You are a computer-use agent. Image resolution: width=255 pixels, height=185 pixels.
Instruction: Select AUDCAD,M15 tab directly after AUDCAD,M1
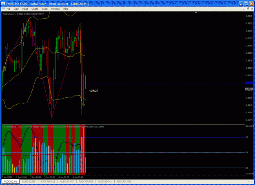point(124,181)
